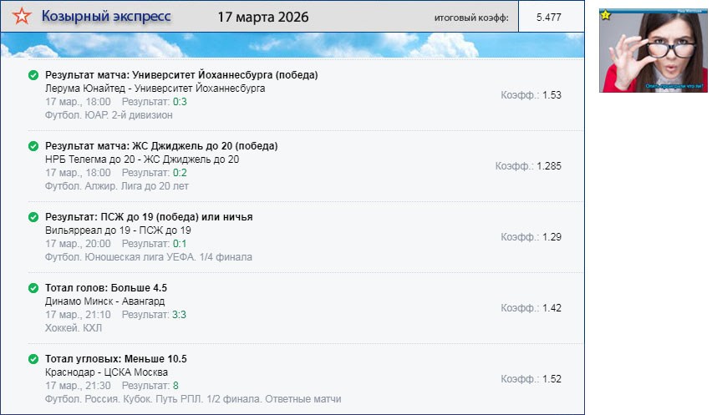Select the total coefficient value 5.477
Screen dimensions: 722x415
(x=548, y=18)
